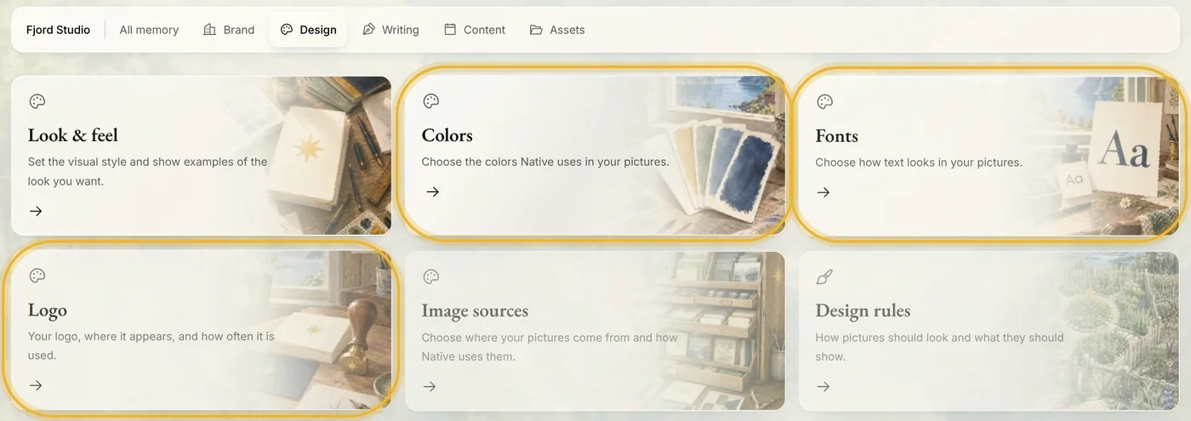
Task: Open the Brand tab
Action: pos(229,30)
